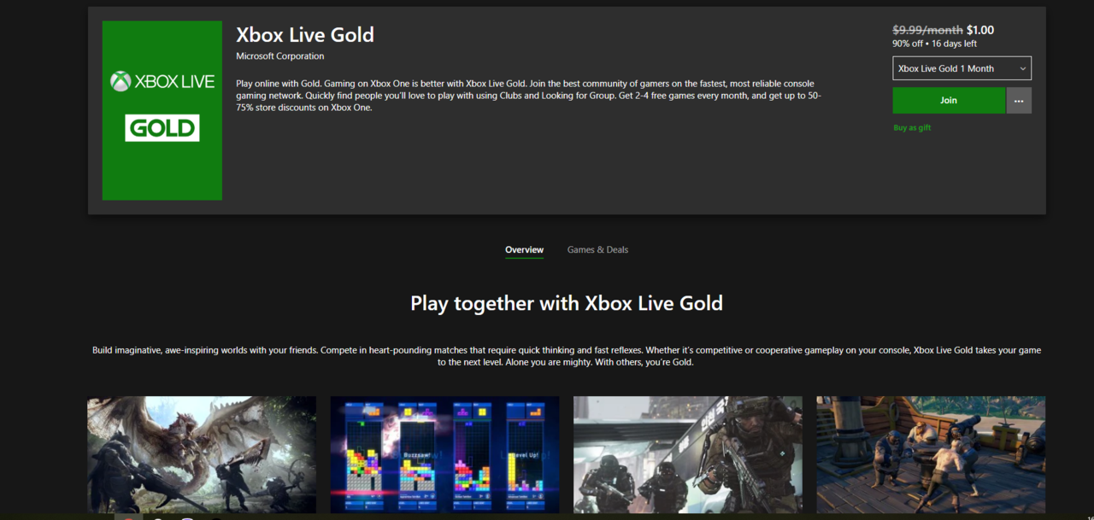The image size is (1094, 520).
Task: Click the Xbox Live Gold logo tile
Action: (162, 110)
